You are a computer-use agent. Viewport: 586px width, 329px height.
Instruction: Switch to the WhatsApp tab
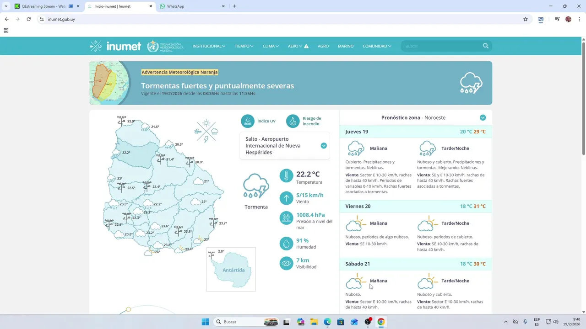[192, 6]
